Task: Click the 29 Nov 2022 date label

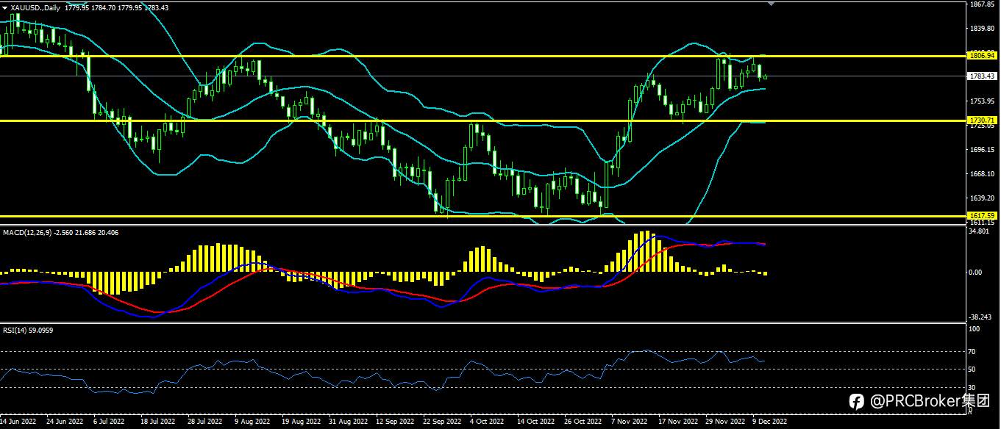Action: (724, 422)
